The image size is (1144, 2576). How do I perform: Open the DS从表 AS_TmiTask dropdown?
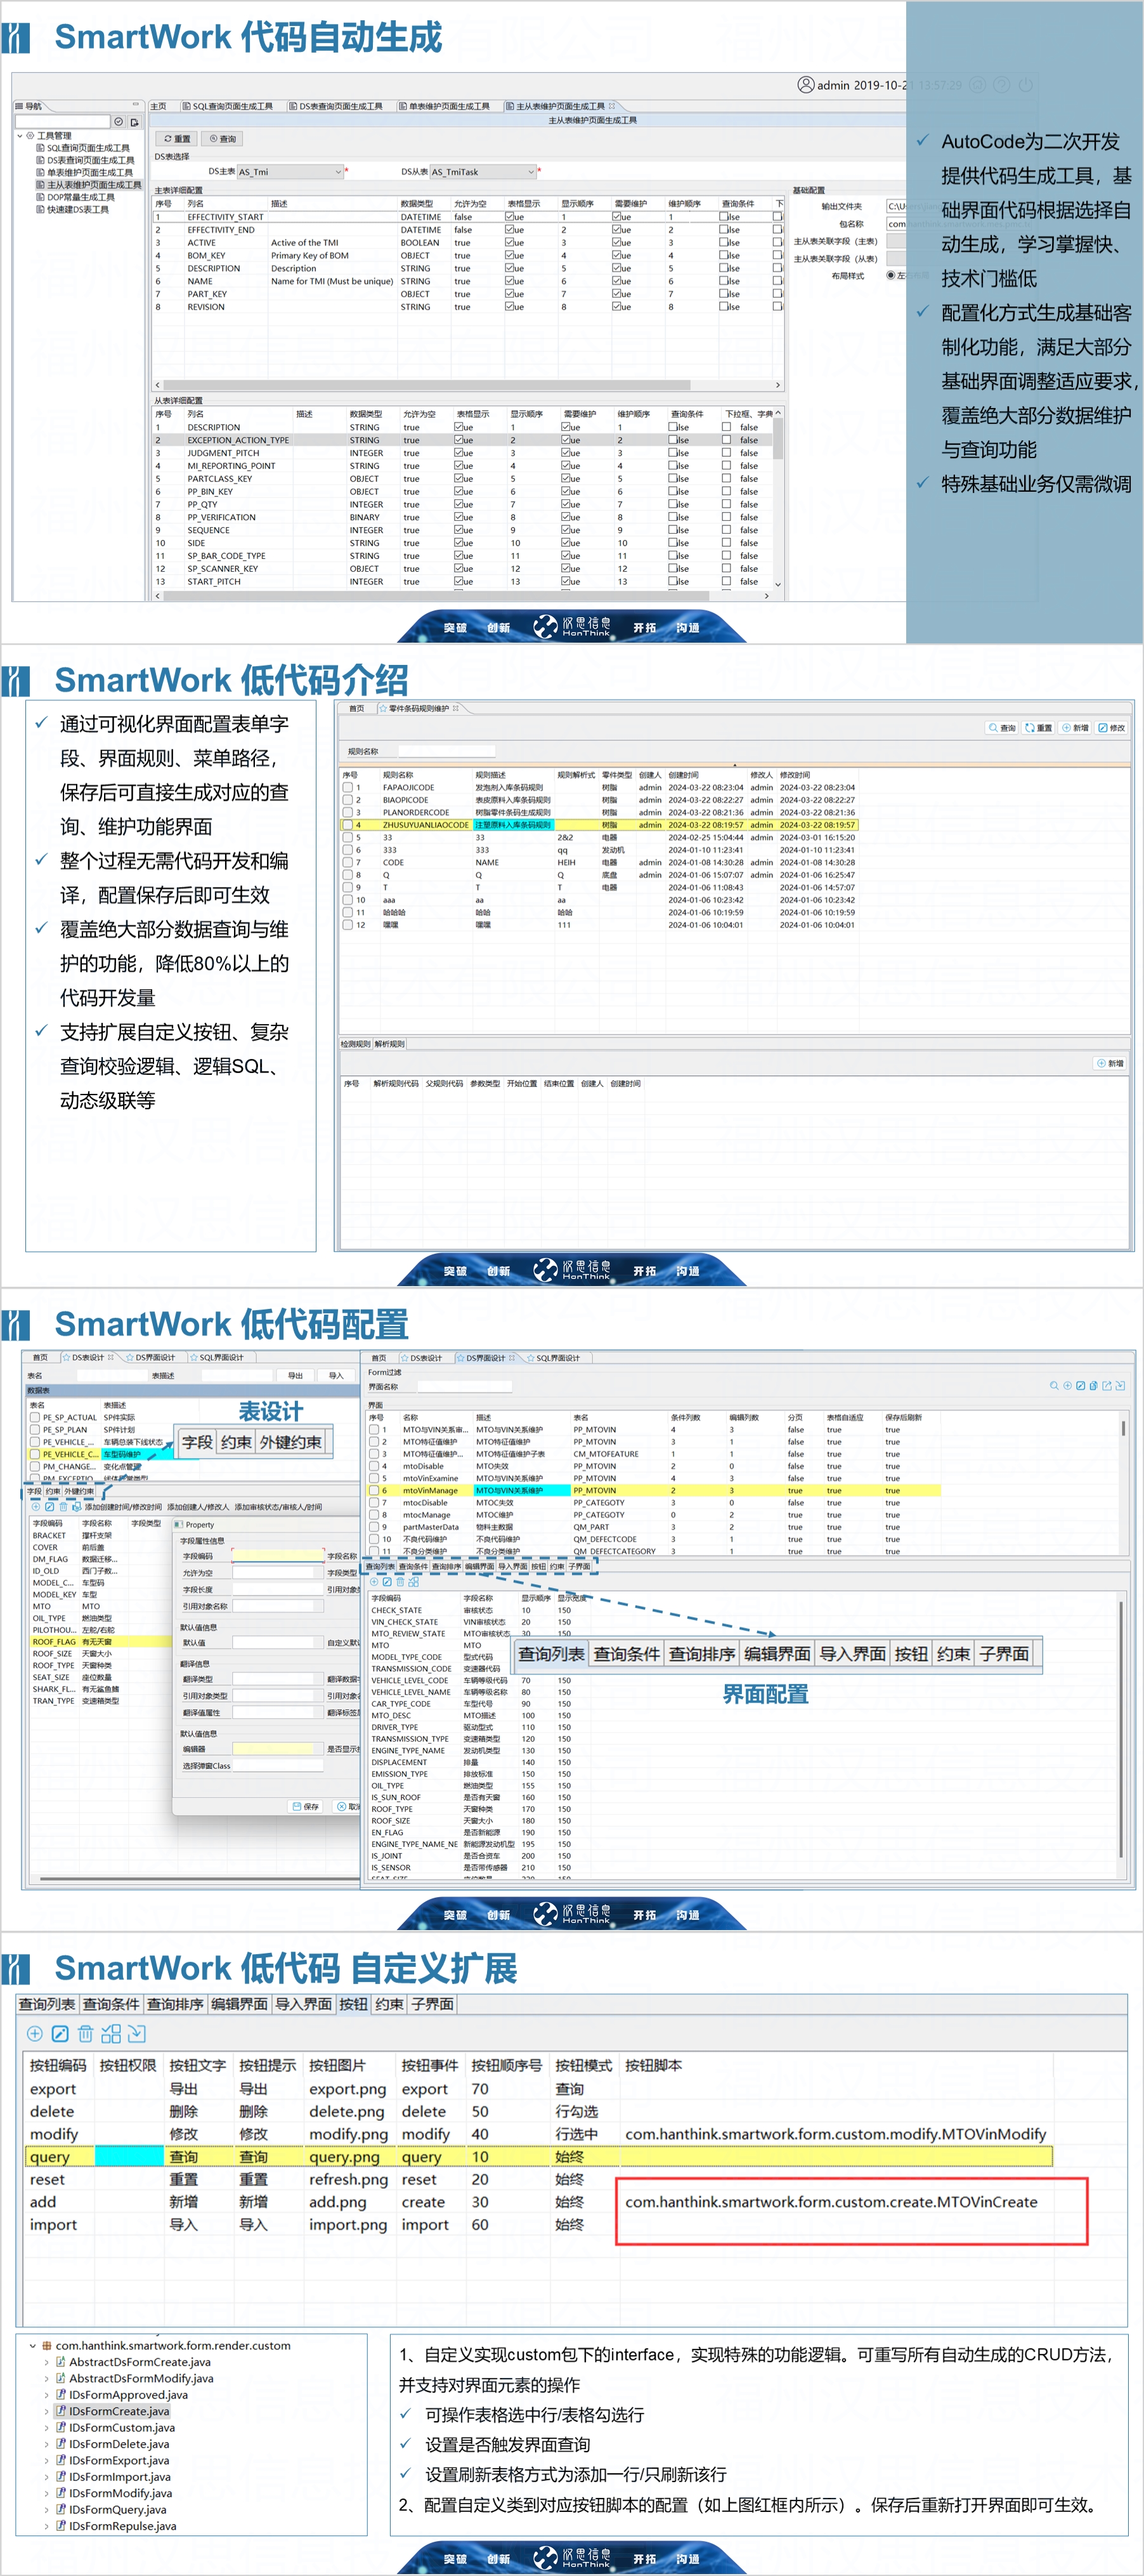(x=531, y=172)
